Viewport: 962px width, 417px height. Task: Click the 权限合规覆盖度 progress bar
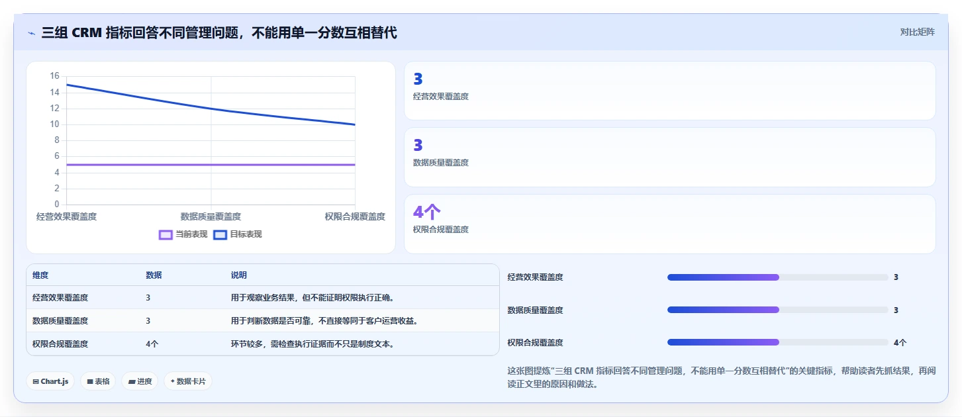pyautogui.click(x=778, y=342)
